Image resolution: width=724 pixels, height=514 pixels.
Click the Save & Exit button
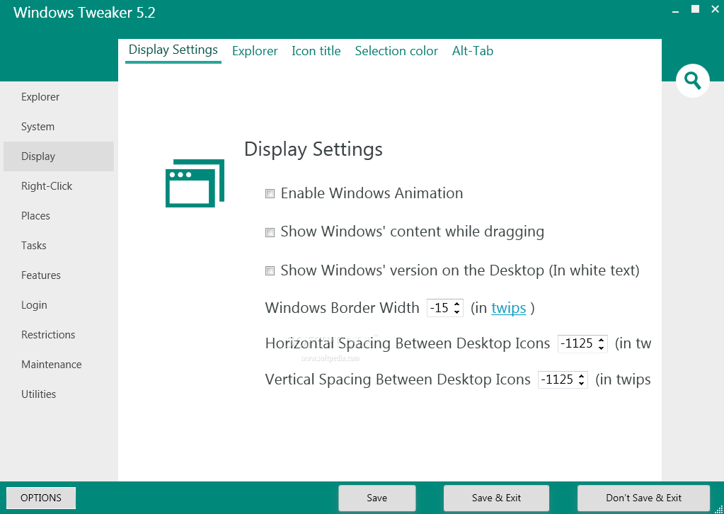496,498
